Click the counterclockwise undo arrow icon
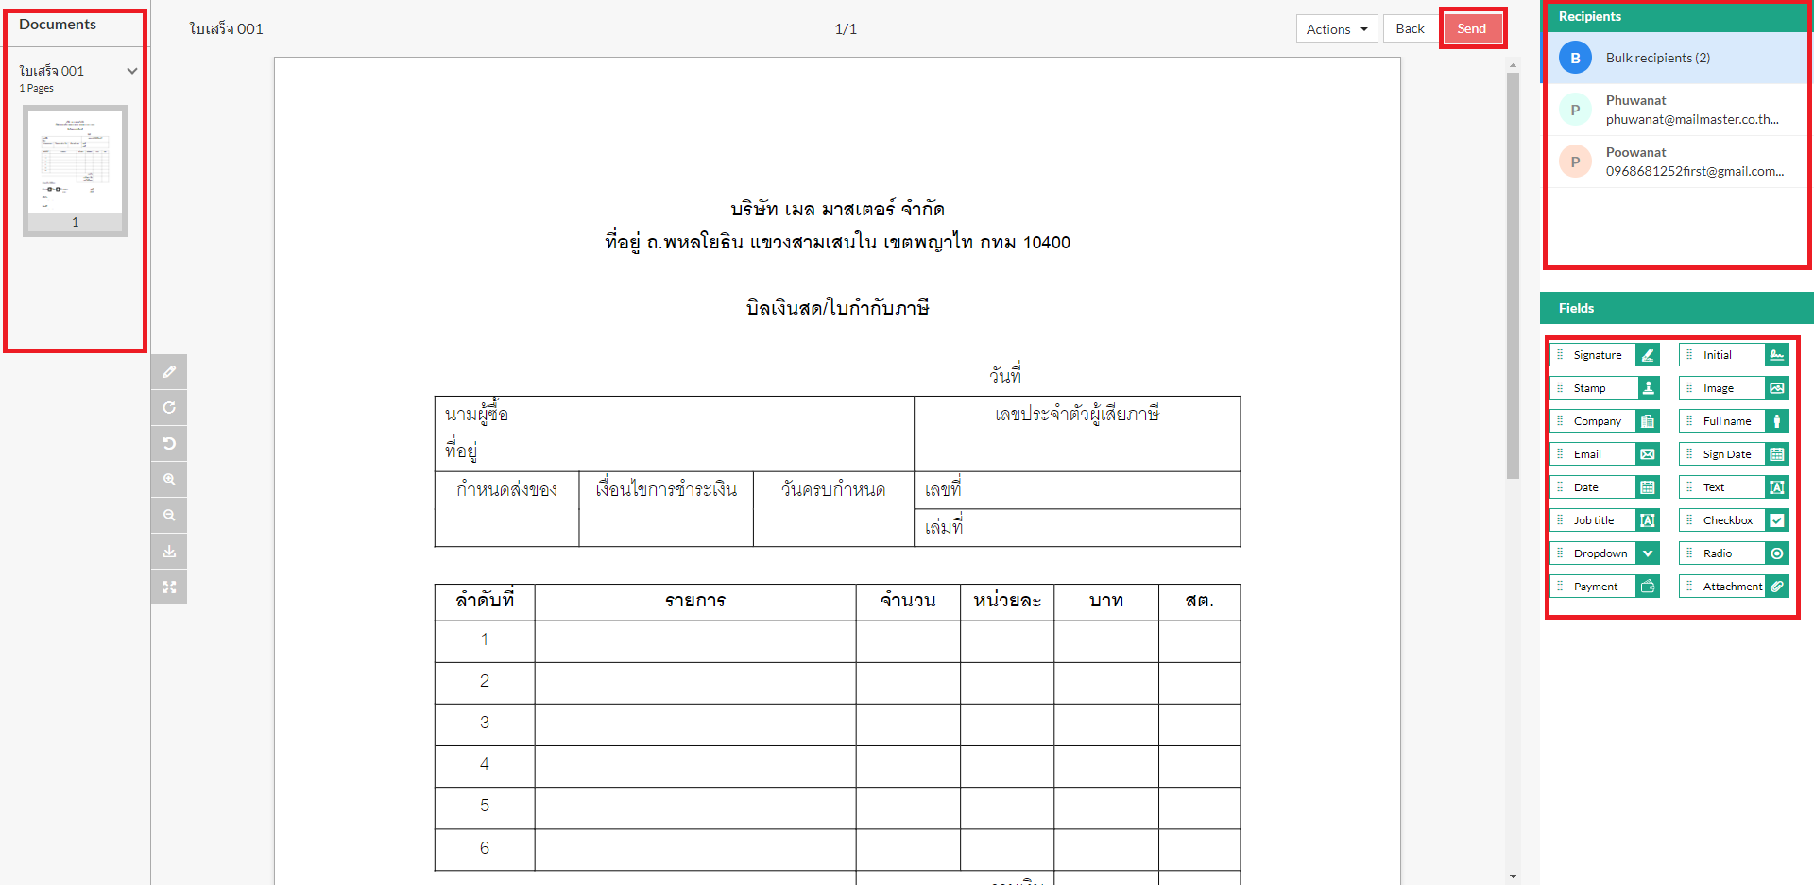Viewport: 1814px width, 885px height. click(x=169, y=444)
